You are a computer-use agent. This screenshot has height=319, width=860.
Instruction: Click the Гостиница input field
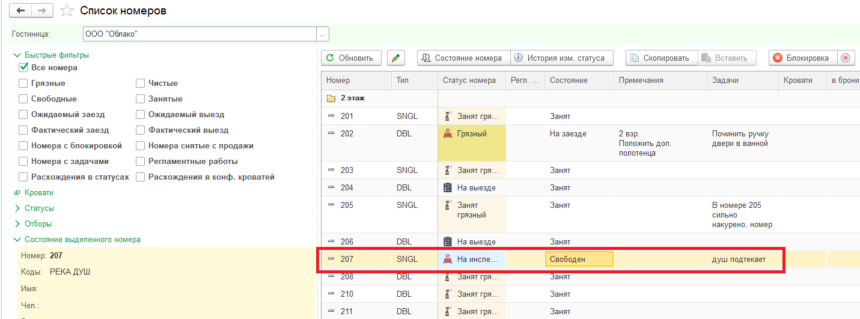pyautogui.click(x=200, y=34)
